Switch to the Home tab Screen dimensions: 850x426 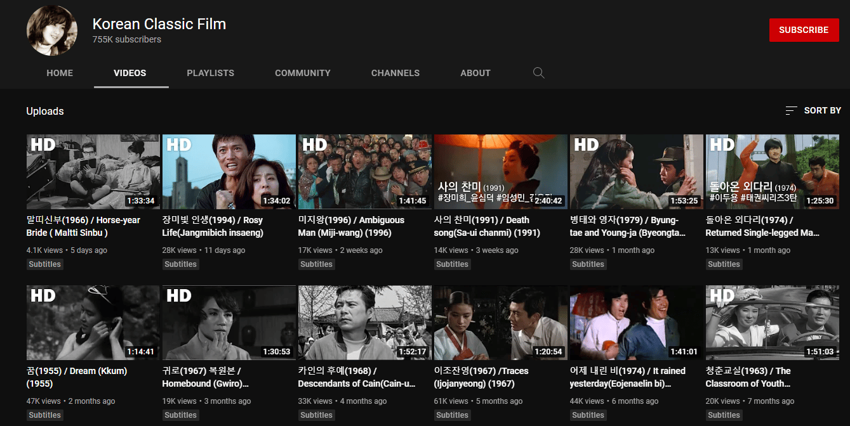59,73
